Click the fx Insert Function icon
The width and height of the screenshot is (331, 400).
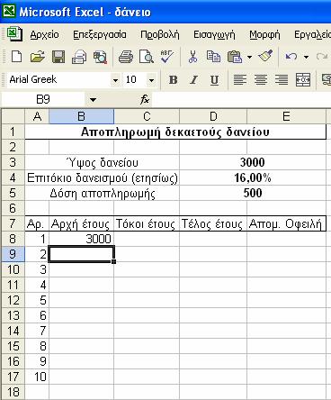(145, 99)
